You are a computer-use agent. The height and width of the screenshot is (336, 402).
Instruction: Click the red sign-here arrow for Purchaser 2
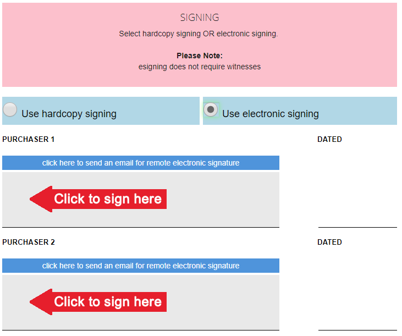(107, 301)
